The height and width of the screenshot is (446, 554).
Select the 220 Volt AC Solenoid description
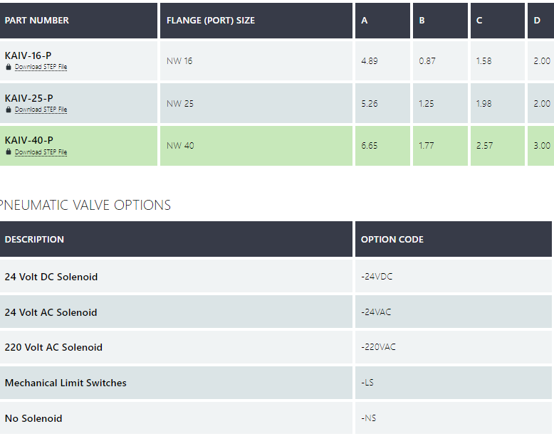[x=53, y=347]
